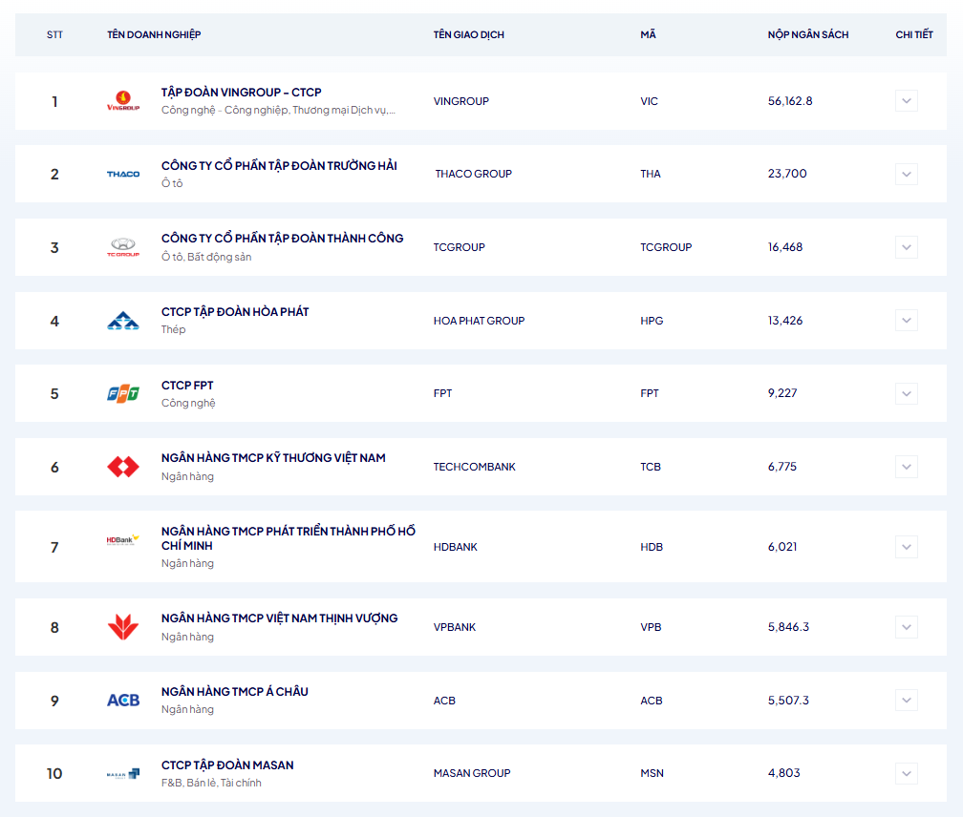
Task: Click the FPT colorful logo
Action: pyautogui.click(x=123, y=394)
